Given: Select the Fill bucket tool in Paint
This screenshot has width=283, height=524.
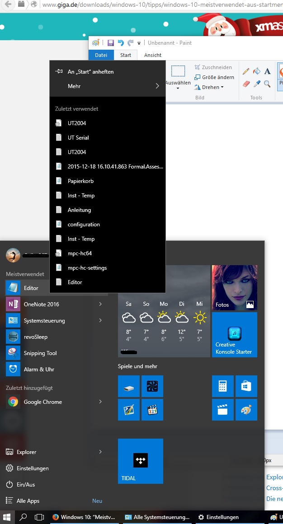Looking at the screenshot, I should (257, 71).
